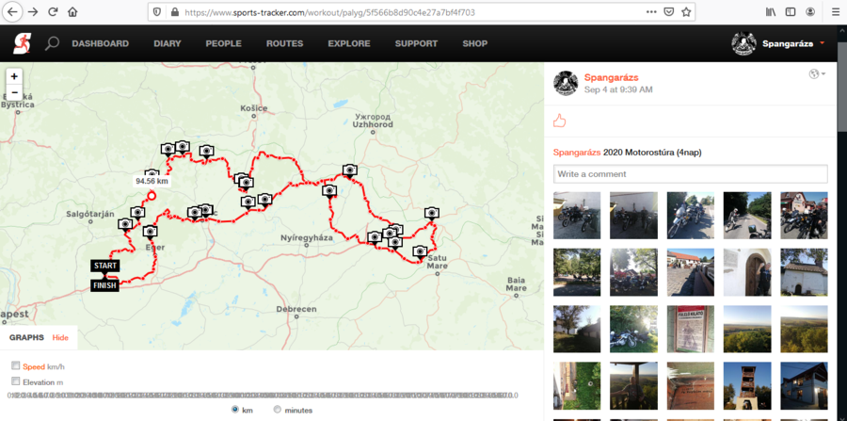Click the Write a comment field

tap(691, 174)
